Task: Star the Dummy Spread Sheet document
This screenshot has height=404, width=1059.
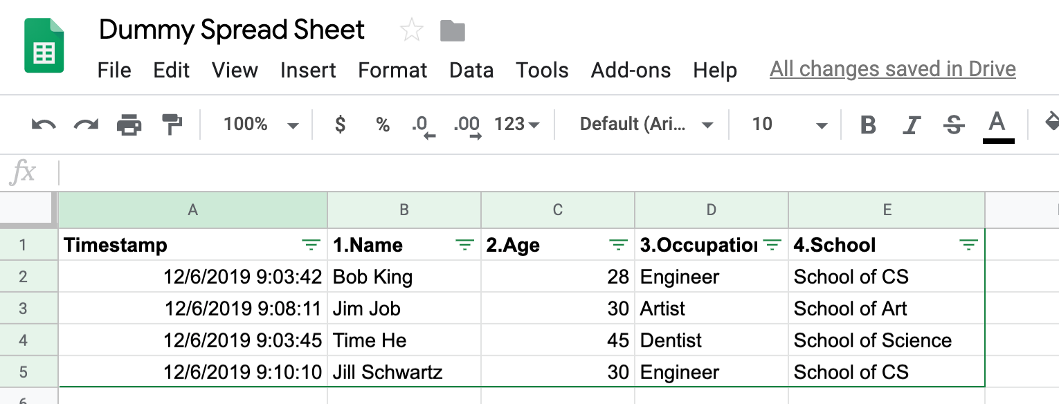Action: tap(411, 30)
